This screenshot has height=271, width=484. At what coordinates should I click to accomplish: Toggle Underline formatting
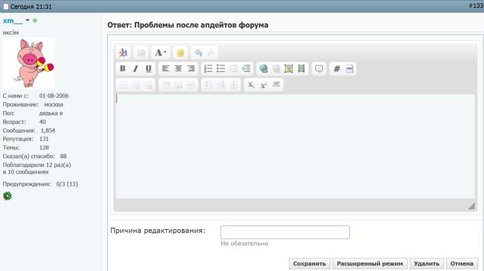tap(148, 69)
